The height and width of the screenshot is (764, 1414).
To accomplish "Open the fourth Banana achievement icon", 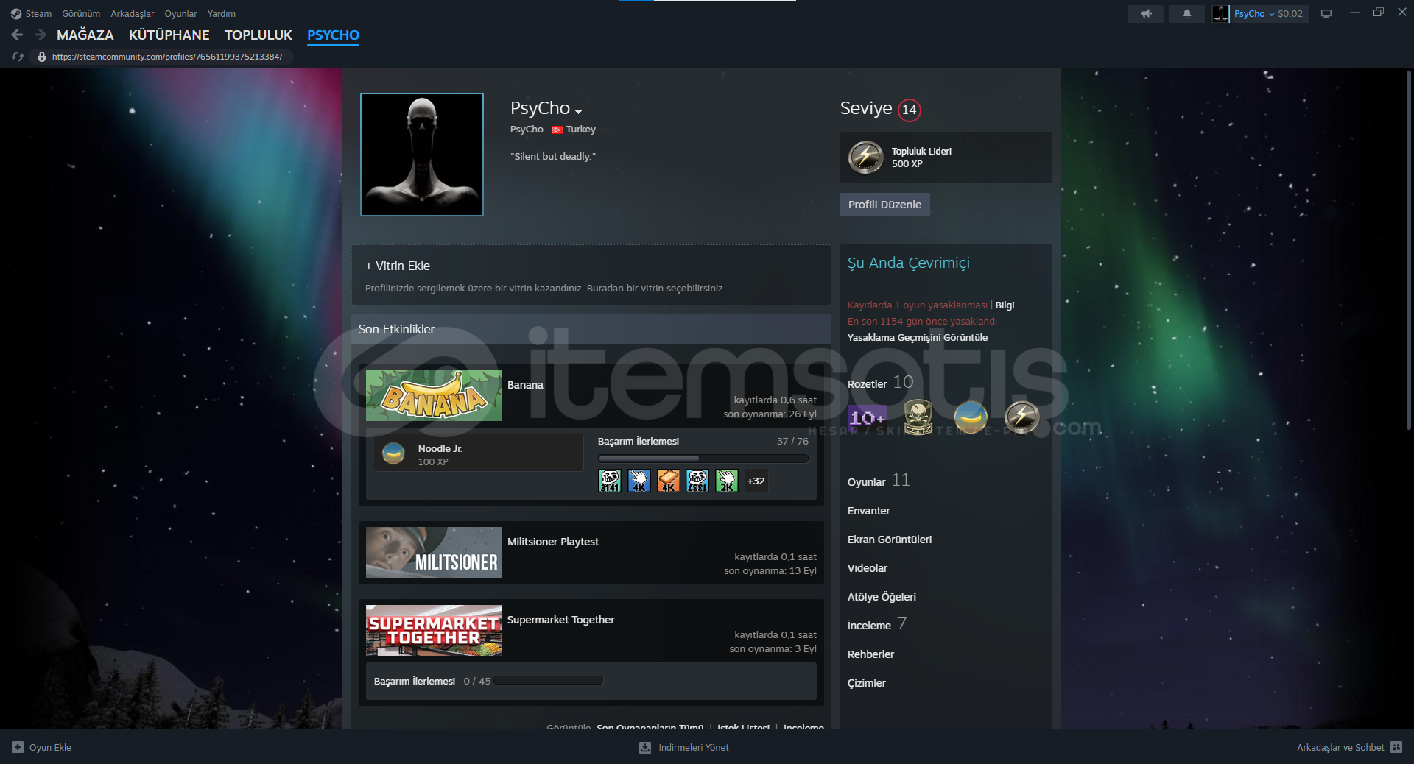I will tap(697, 481).
